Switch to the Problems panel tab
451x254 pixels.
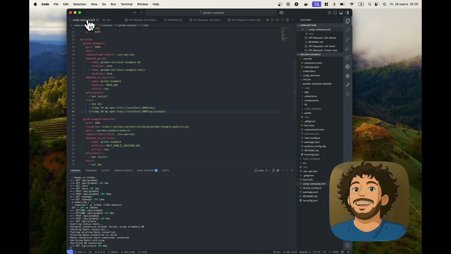coord(91,170)
